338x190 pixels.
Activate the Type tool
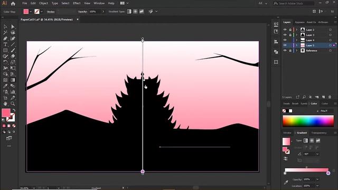[5, 44]
